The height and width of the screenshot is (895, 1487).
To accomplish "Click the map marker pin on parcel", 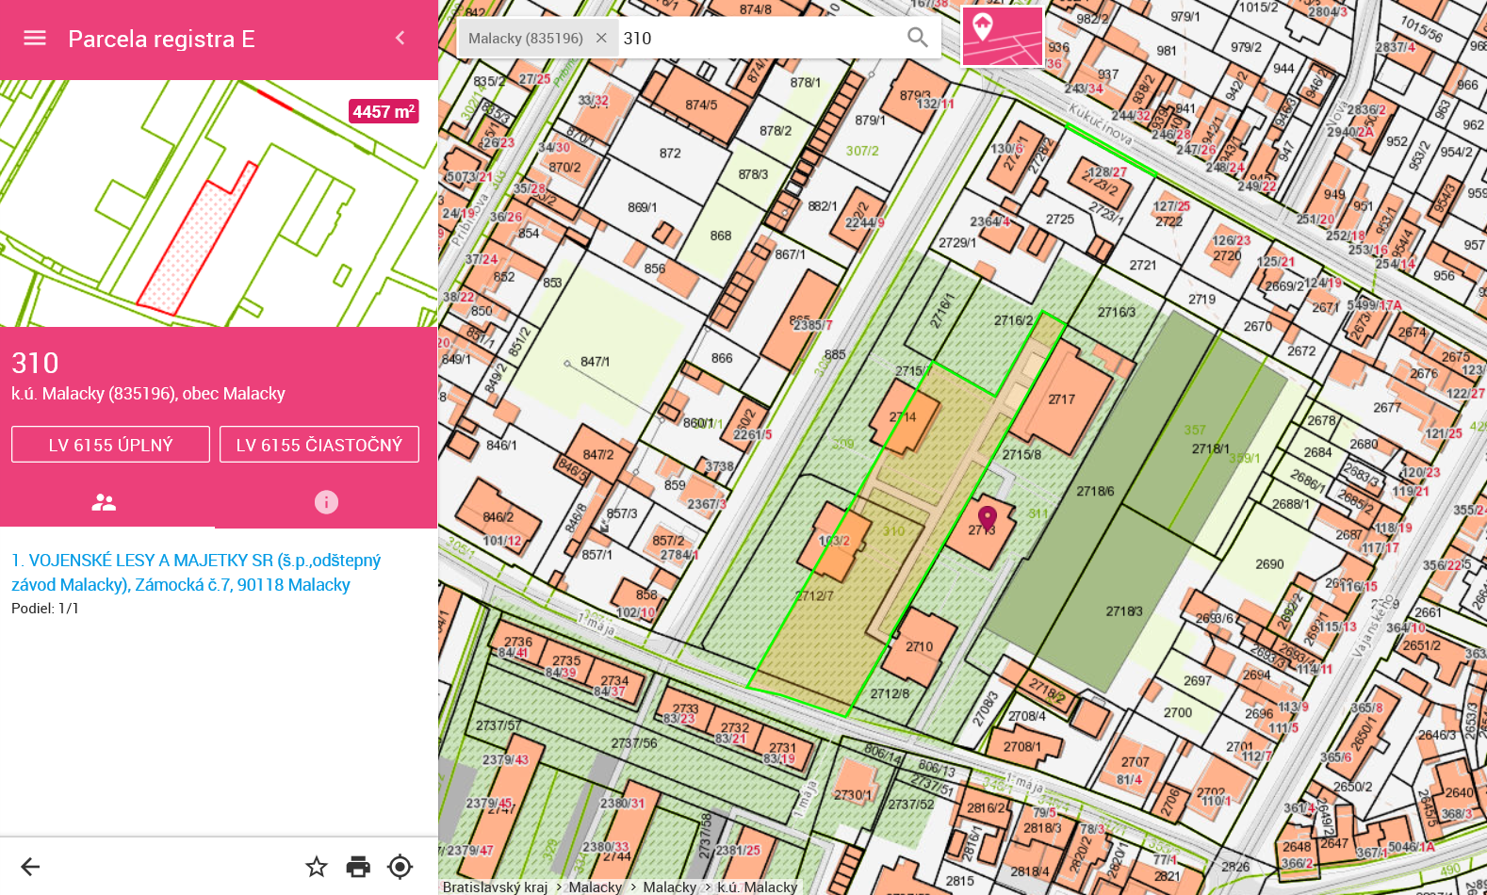I will click(x=987, y=517).
